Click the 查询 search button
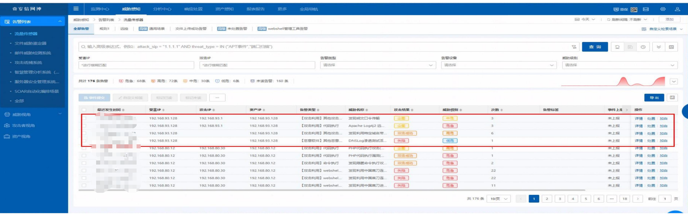Image resolution: width=688 pixels, height=215 pixels. 595,47
